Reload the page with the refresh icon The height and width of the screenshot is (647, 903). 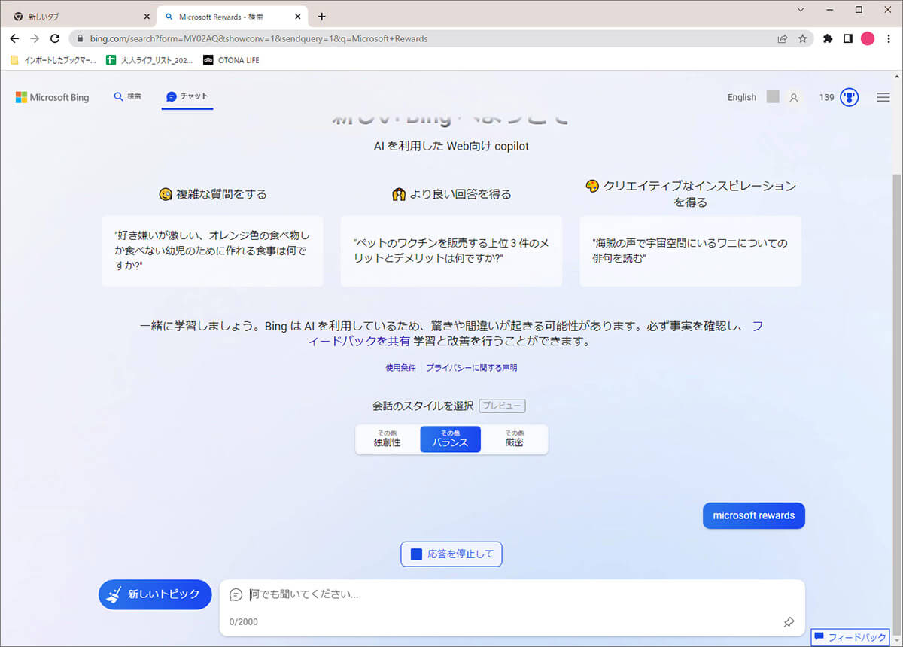pos(55,38)
